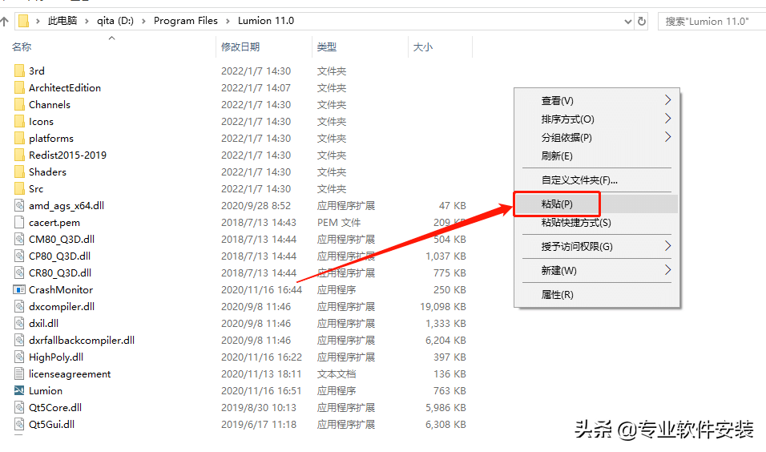The image size is (766, 452).
Task: Click the 2019/8/30 10:13 date cell
Action: [x=259, y=408]
